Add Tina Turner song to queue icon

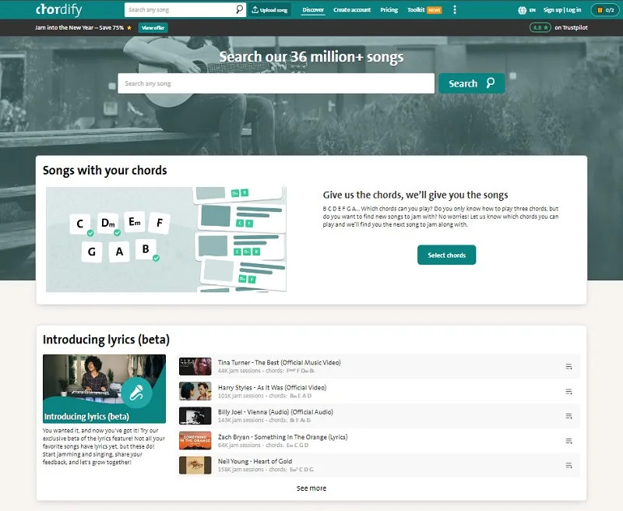568,366
